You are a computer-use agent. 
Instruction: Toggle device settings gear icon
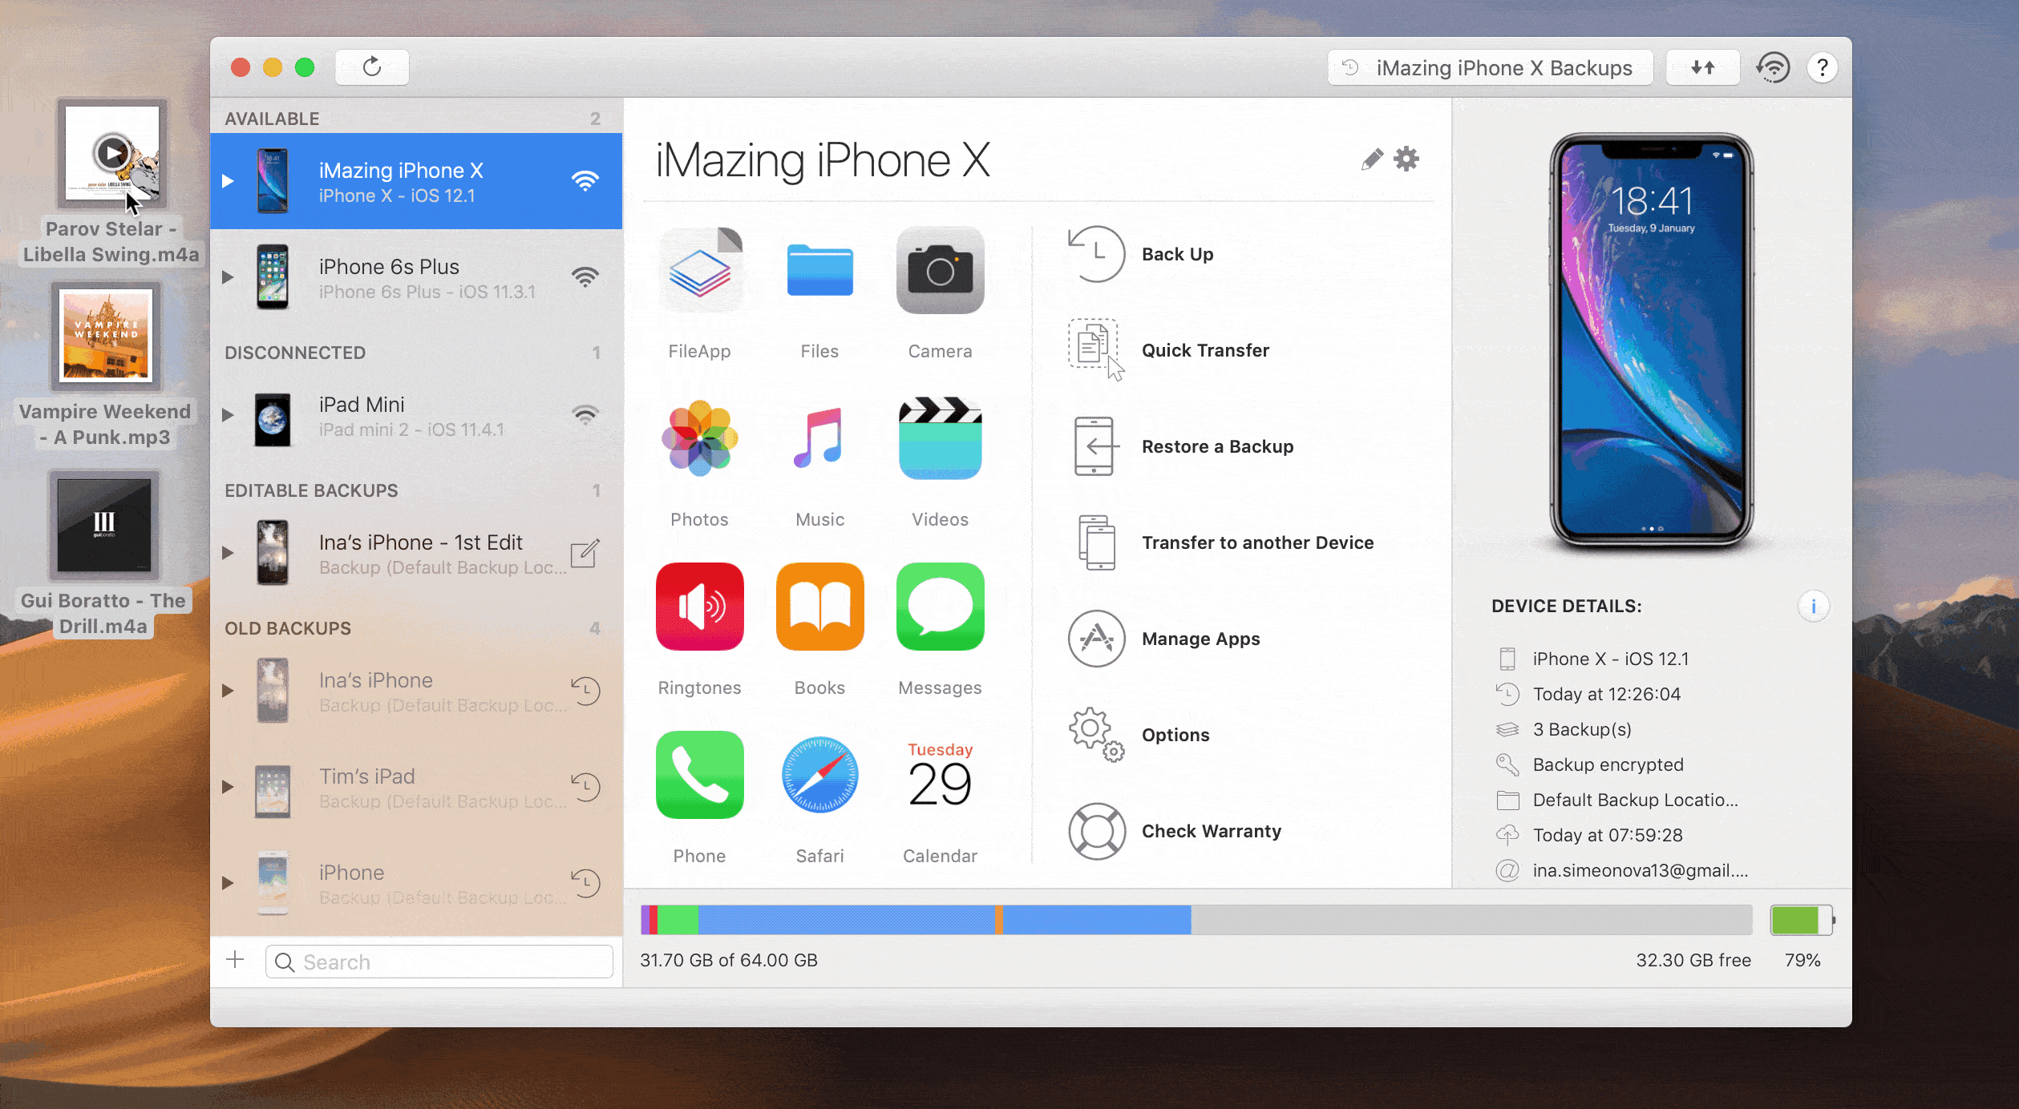1407,159
